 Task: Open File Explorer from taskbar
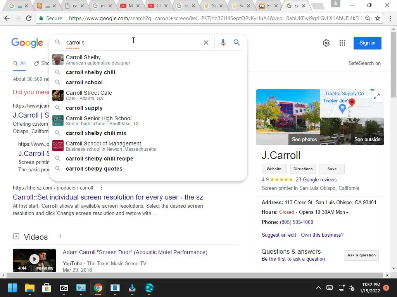click(29, 288)
